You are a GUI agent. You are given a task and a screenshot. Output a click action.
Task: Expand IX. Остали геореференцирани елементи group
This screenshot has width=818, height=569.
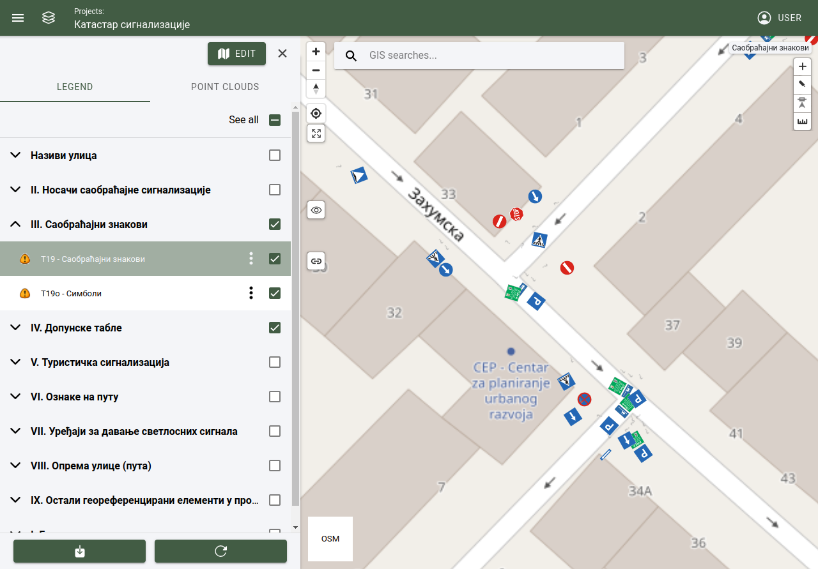[x=16, y=500]
